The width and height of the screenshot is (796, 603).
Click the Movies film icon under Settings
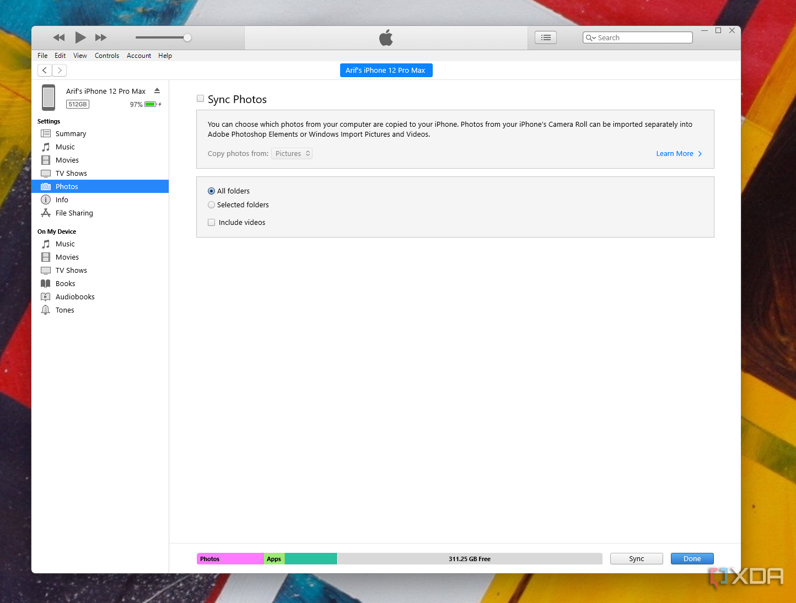[46, 160]
